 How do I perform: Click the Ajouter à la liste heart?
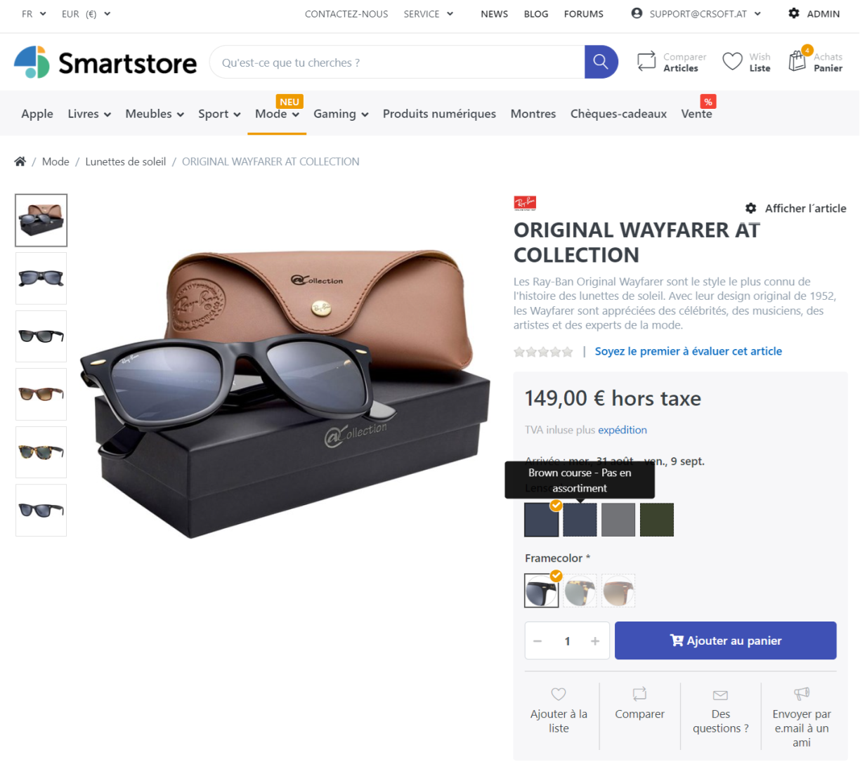coord(559,695)
